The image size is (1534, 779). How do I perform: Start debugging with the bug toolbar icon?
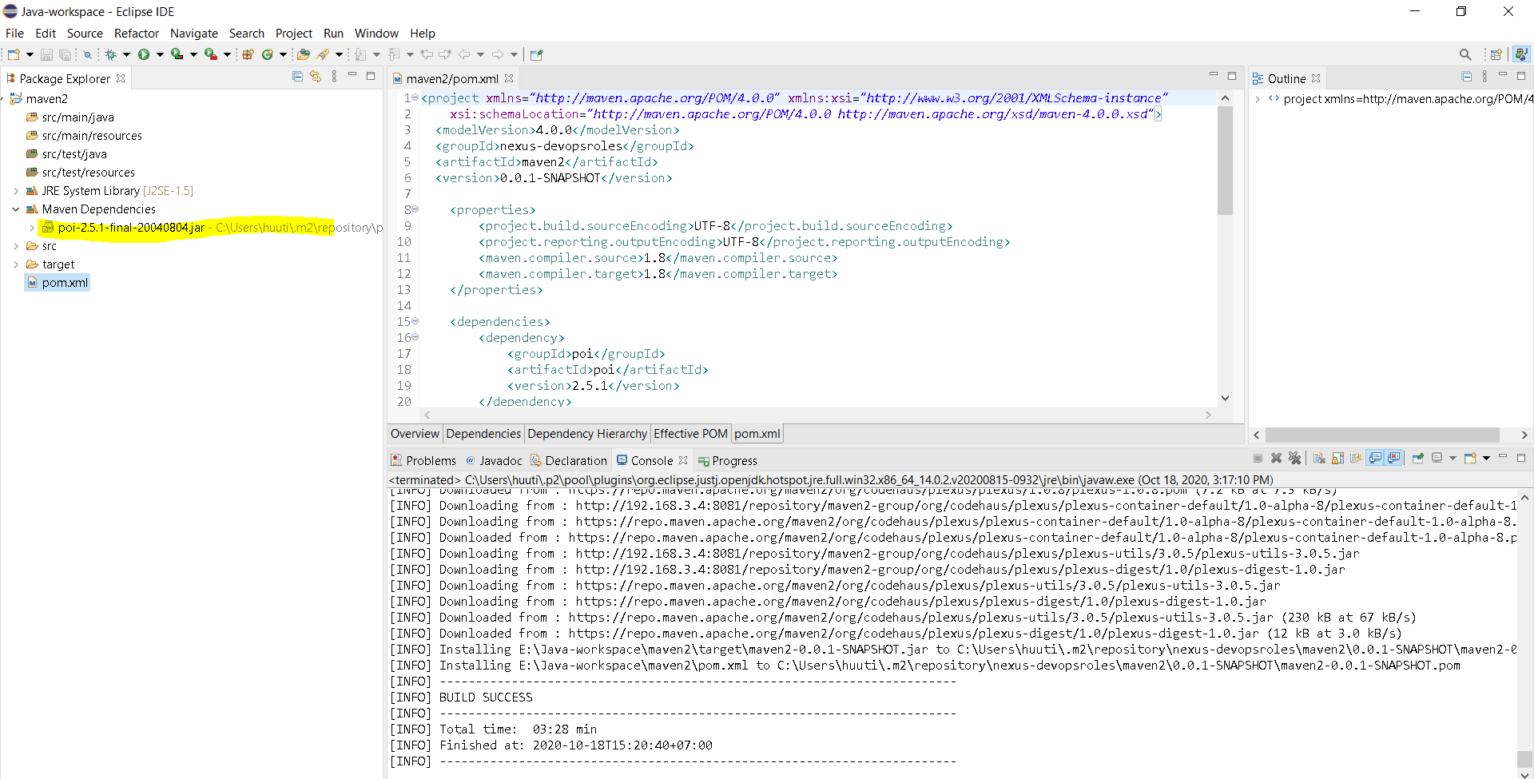pyautogui.click(x=111, y=54)
